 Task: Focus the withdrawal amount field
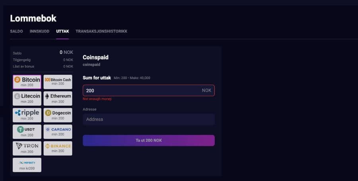[x=149, y=90]
